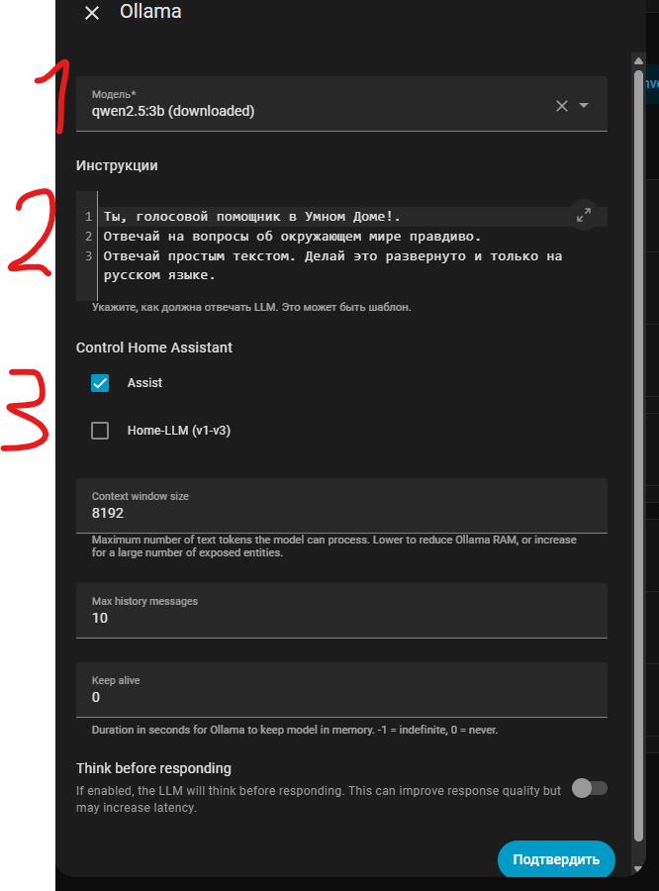Click the 'Инструкции' heading
The height and width of the screenshot is (891, 659).
[117, 165]
